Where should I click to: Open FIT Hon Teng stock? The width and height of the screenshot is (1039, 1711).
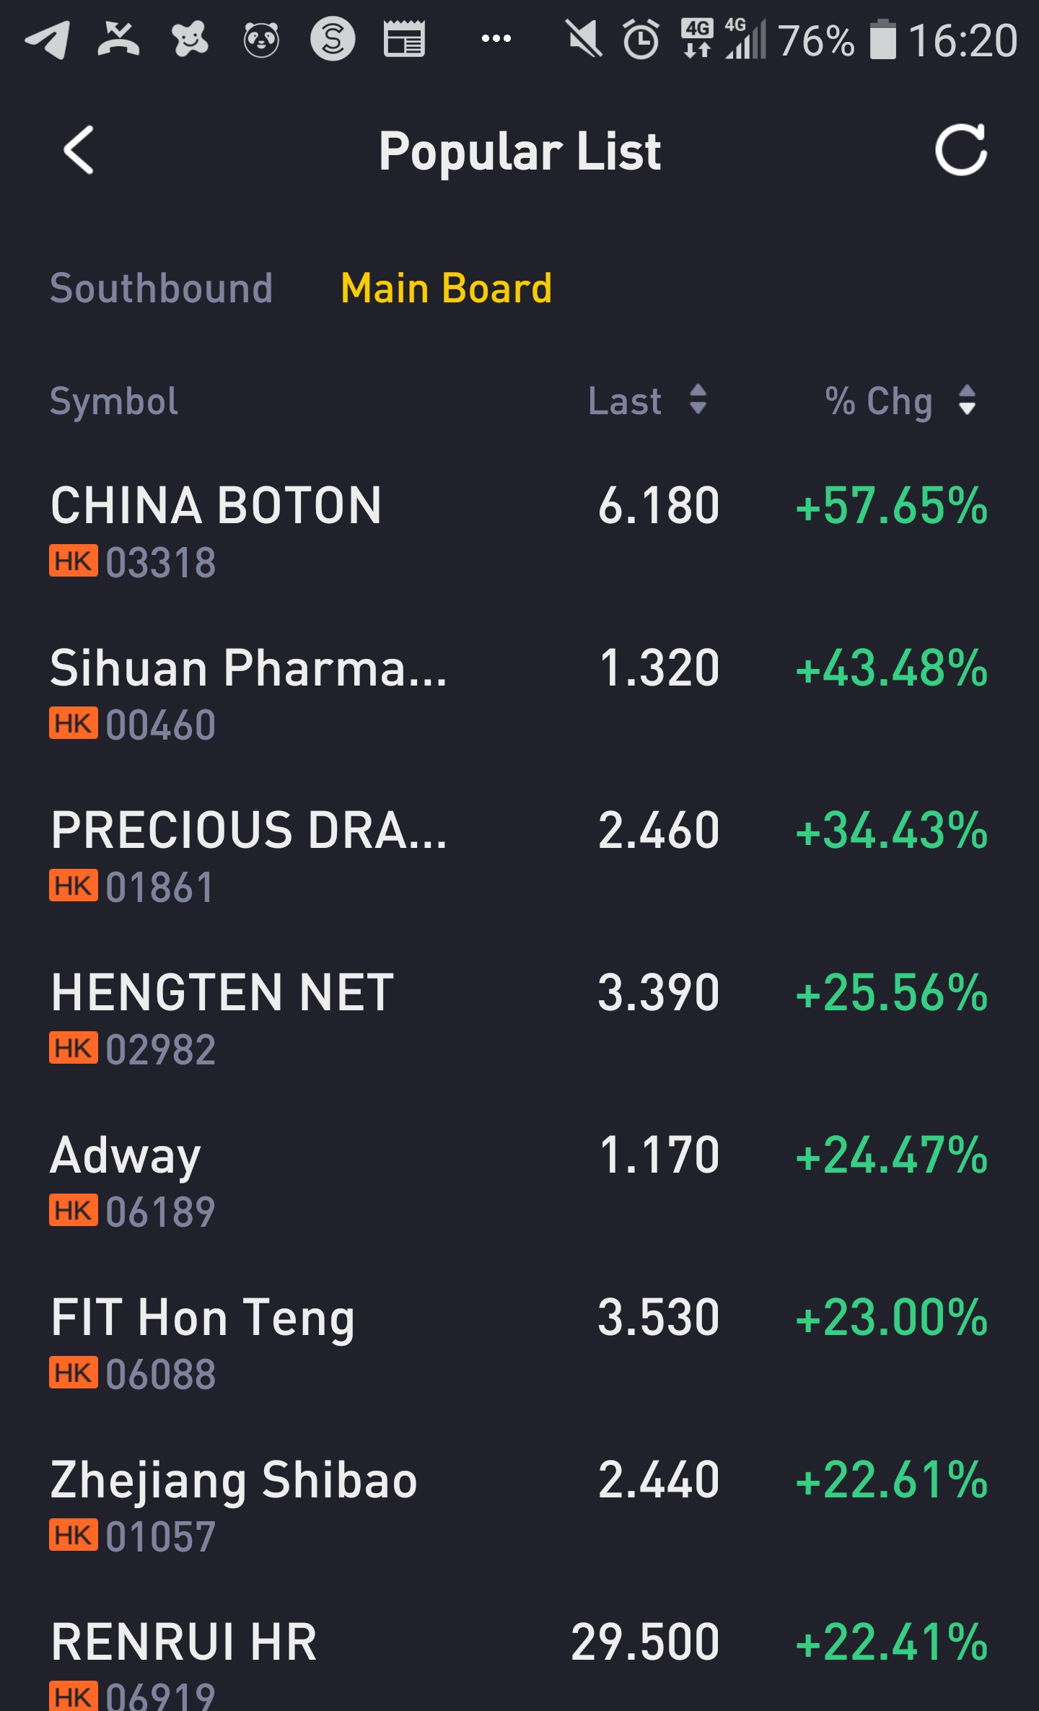519,1343
